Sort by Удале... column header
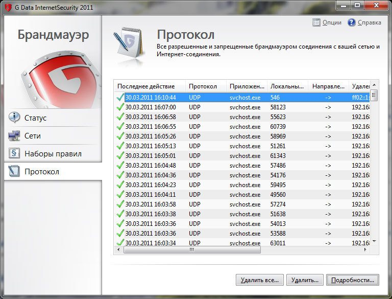Screen dimensions: 392x299 click(359, 86)
